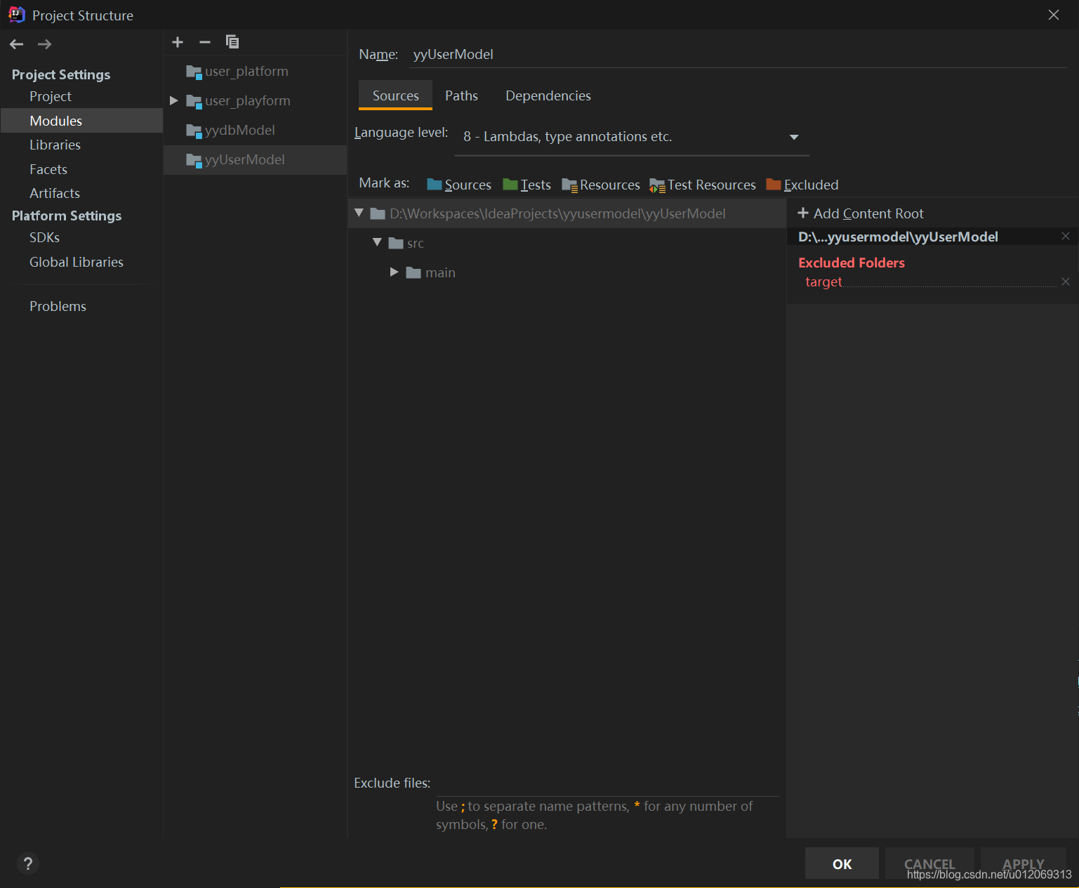Mark folder as Resources
Screen dimensions: 1079x888
(601, 185)
